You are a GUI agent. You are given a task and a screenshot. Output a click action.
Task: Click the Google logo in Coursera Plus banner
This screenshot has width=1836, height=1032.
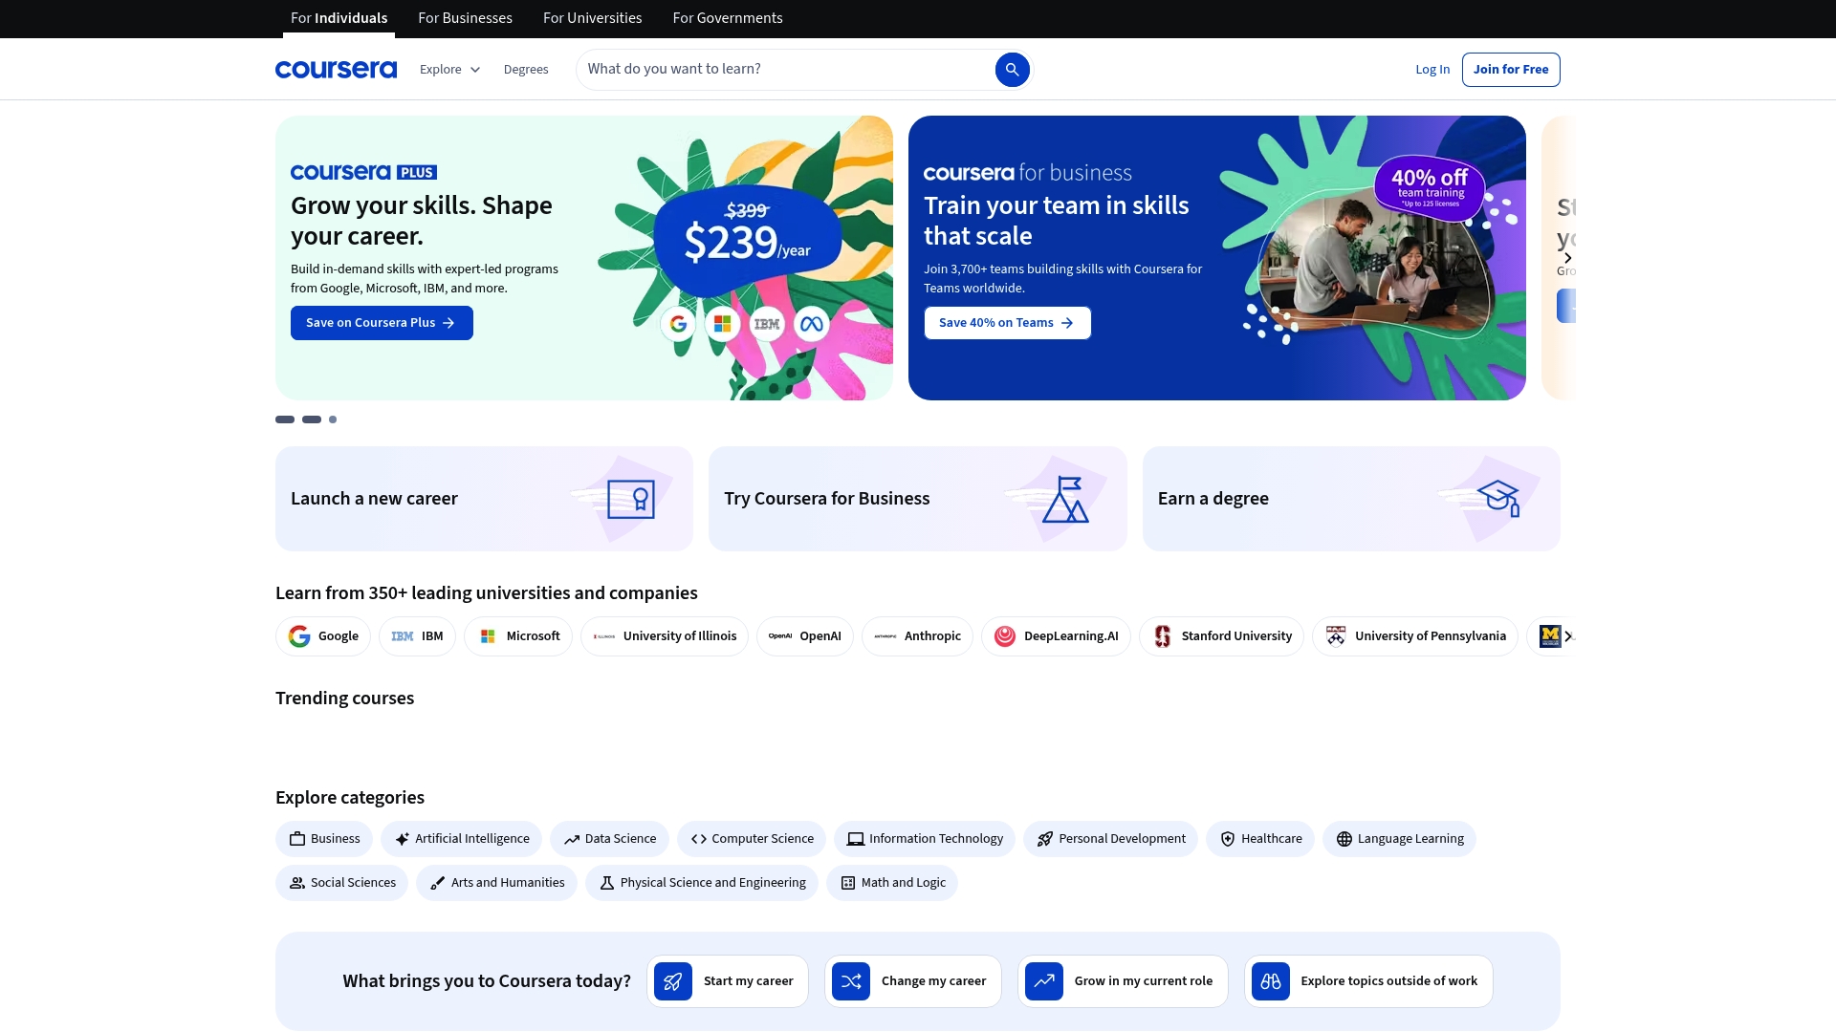point(678,324)
